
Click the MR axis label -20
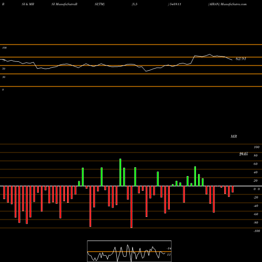256,198
